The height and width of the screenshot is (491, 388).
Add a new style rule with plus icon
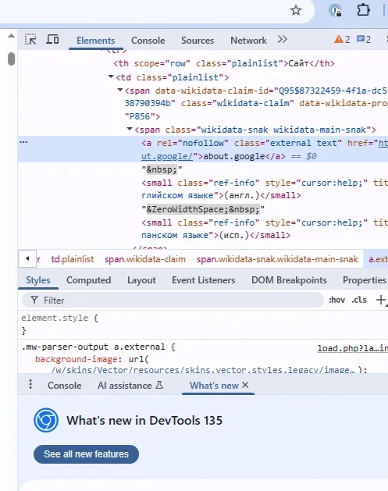[x=380, y=300]
